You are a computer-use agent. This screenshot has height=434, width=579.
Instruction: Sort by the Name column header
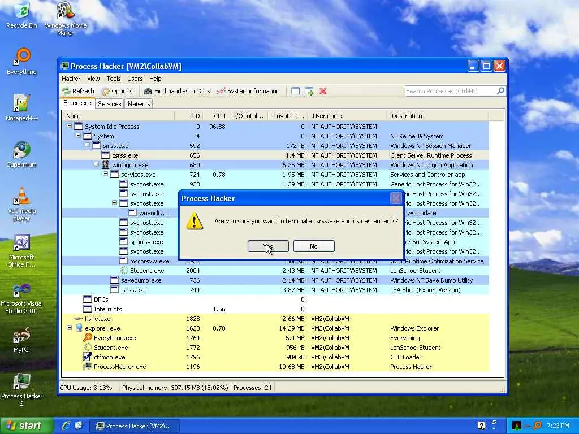(118, 116)
